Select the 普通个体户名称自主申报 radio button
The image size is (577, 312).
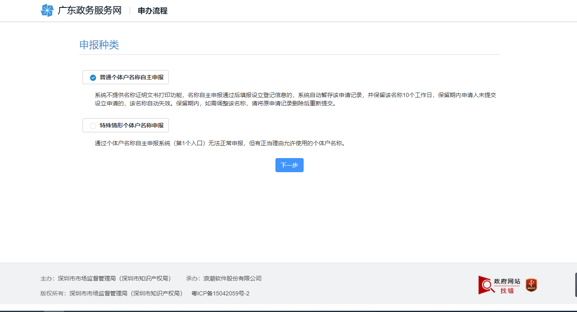point(93,77)
